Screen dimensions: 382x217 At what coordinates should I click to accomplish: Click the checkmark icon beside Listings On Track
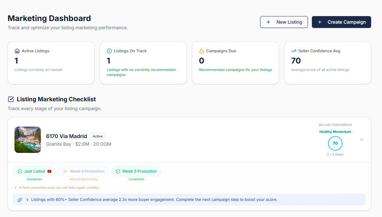coord(109,51)
